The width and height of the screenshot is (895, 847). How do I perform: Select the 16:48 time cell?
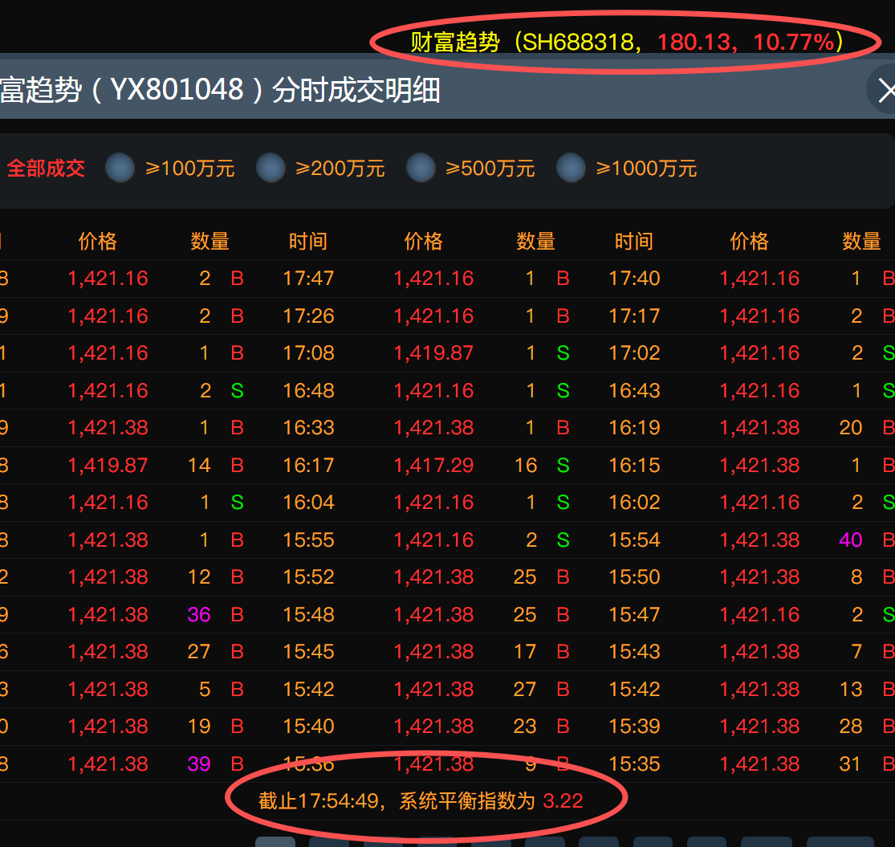(x=309, y=390)
